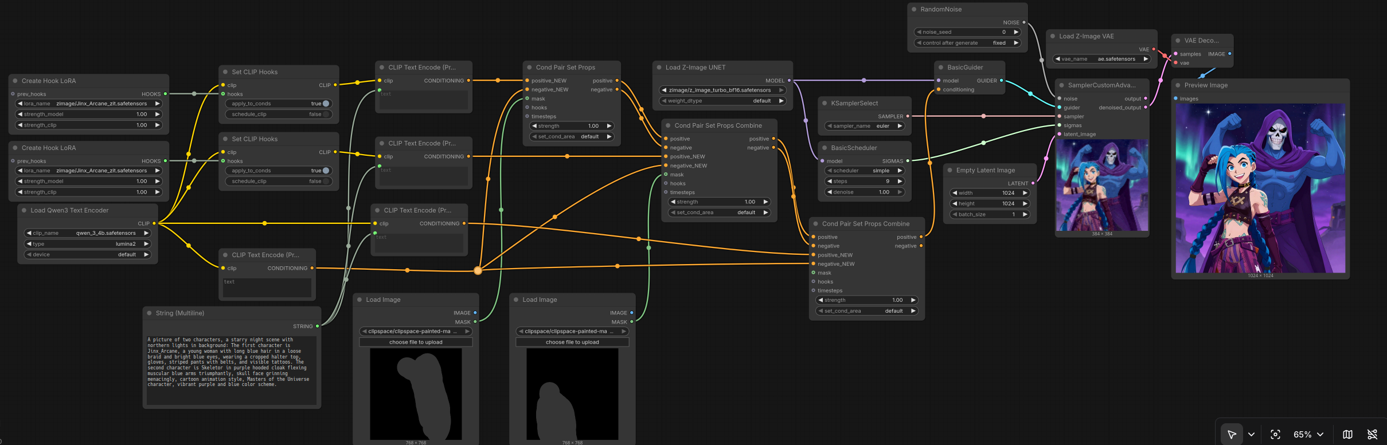Click the noise_seed value field
The image size is (1387, 445).
pyautogui.click(x=967, y=32)
